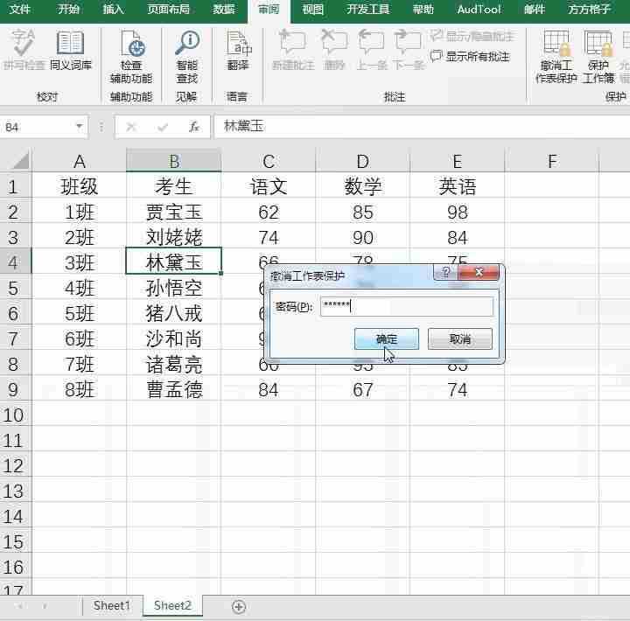Select column F header
Viewport: 630px width, 621px height.
(x=552, y=161)
